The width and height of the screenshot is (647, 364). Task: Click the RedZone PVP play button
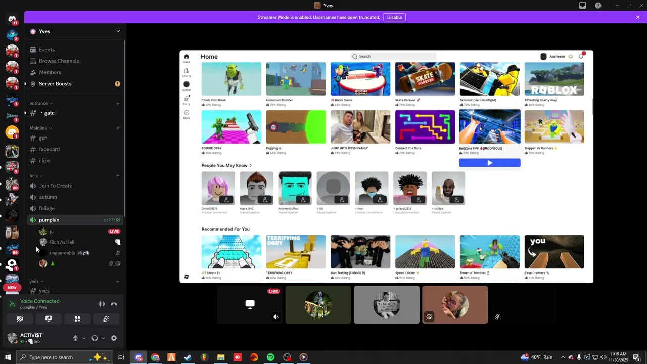click(x=490, y=163)
